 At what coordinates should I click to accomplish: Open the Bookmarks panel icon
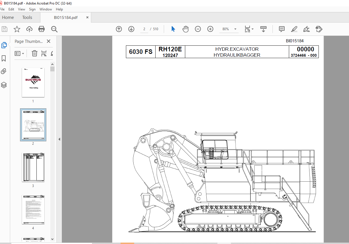point(4,58)
